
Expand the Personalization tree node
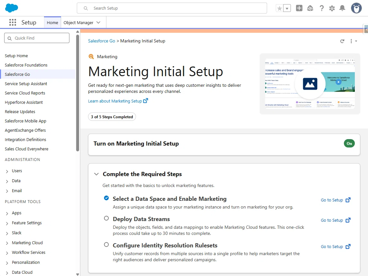click(7, 263)
